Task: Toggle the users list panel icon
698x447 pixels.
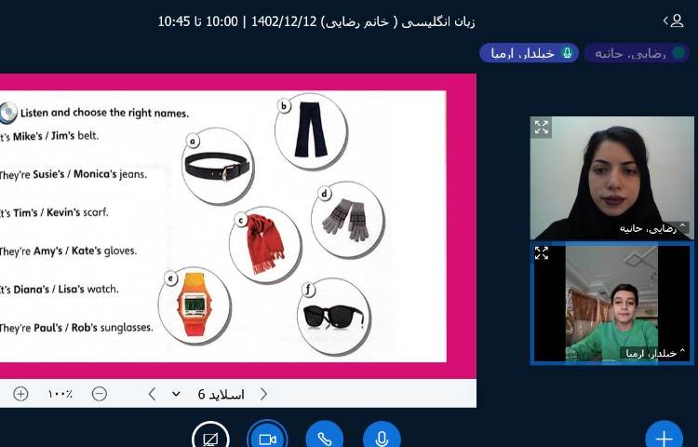Action: coord(672,20)
